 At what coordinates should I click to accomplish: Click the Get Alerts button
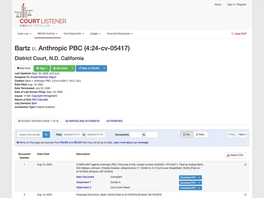pos(60,68)
